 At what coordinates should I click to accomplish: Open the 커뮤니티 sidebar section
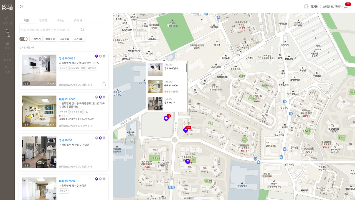(7, 21)
